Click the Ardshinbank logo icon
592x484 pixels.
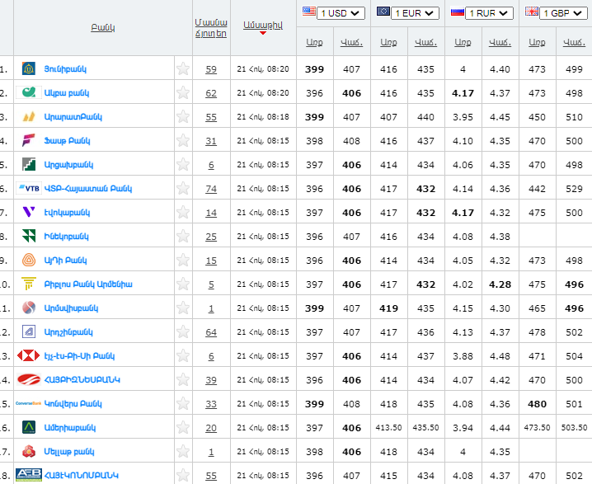tap(29, 331)
